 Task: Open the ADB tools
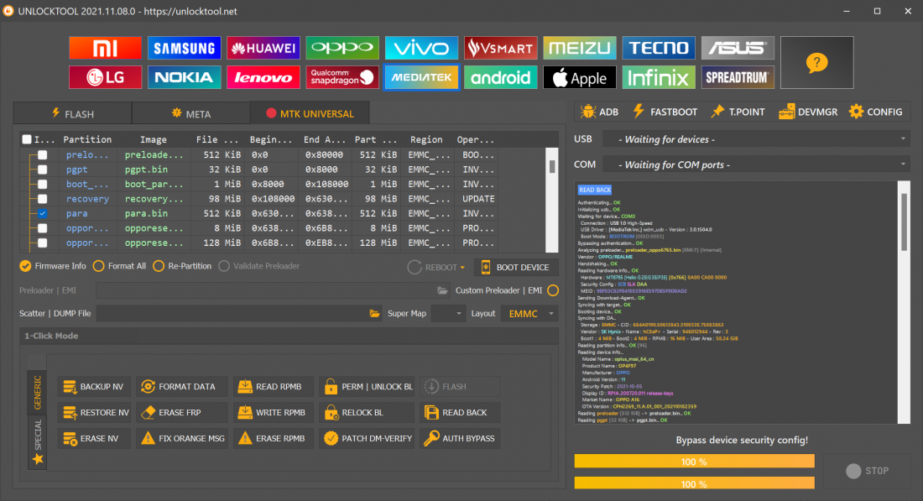[x=600, y=112]
